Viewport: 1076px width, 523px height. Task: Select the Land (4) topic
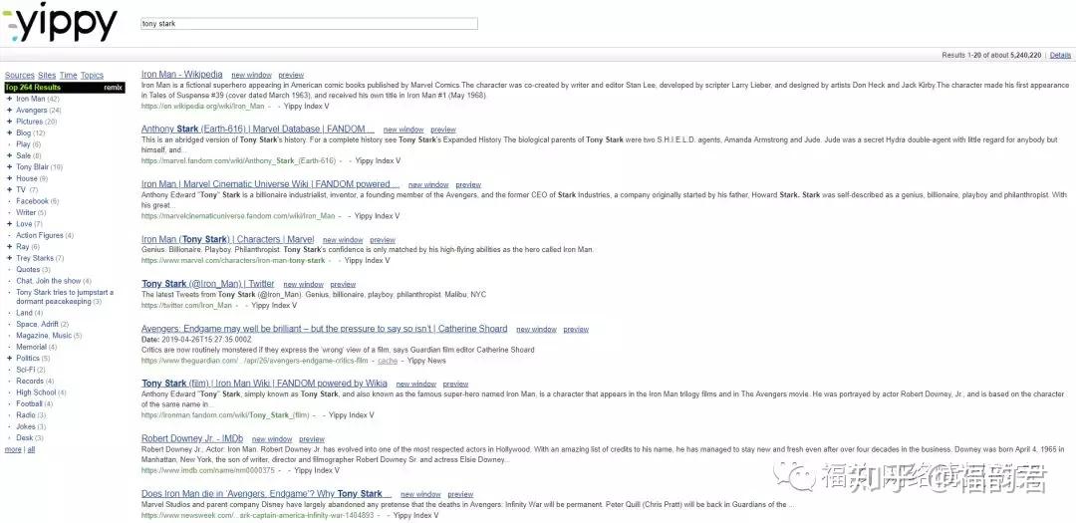pos(30,313)
